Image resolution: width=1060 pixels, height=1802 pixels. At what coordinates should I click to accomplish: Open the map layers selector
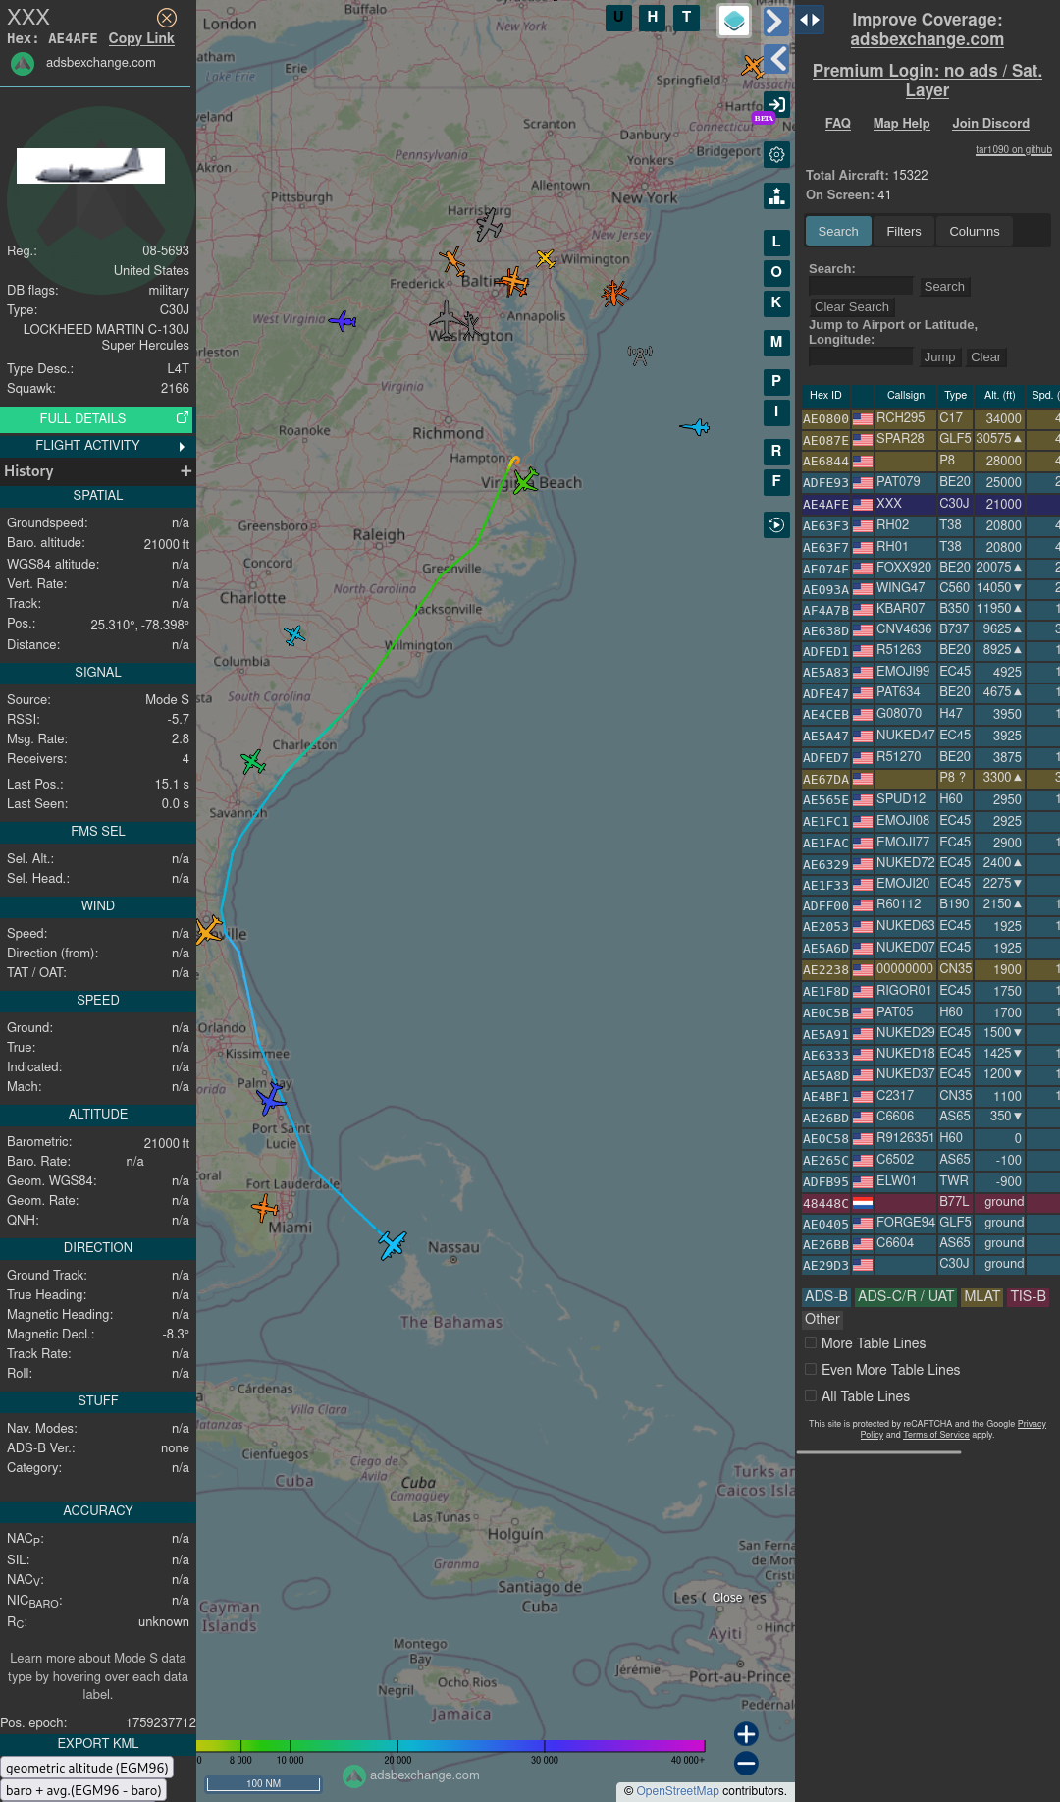(734, 21)
